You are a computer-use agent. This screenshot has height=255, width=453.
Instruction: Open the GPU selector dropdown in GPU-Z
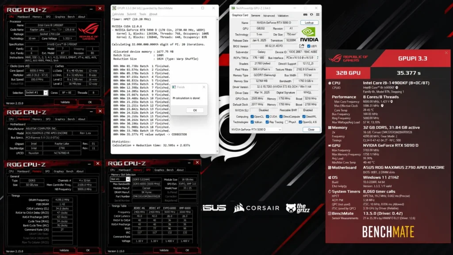(256, 130)
